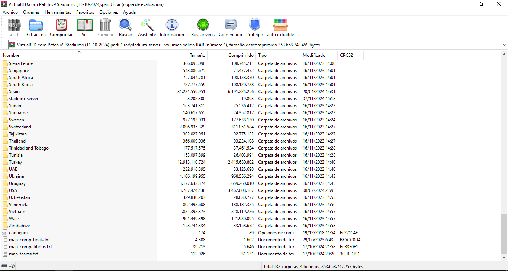
Task: Open the Herramientas menu
Action: (x=58, y=12)
